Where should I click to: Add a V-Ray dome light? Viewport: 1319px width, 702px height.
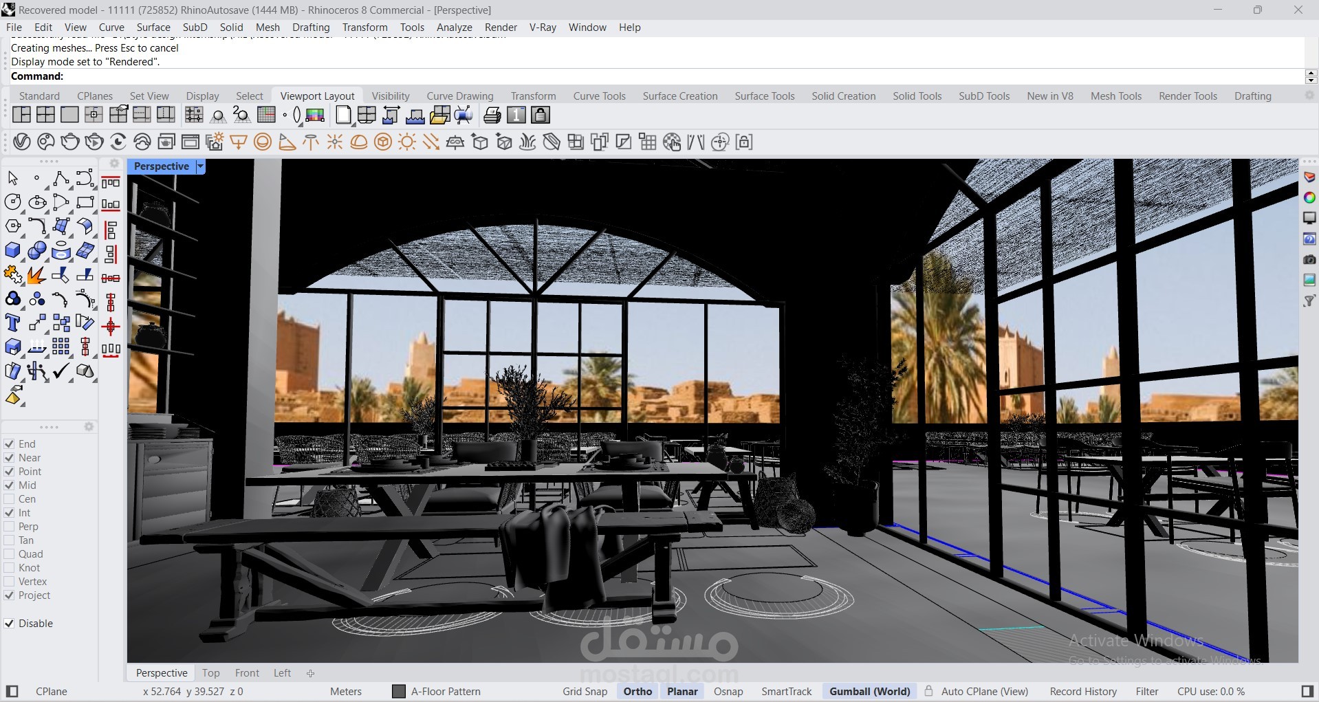click(359, 142)
